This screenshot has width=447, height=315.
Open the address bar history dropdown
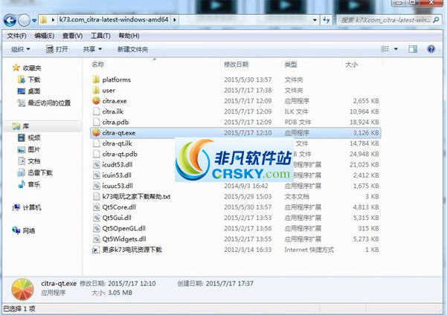315,20
